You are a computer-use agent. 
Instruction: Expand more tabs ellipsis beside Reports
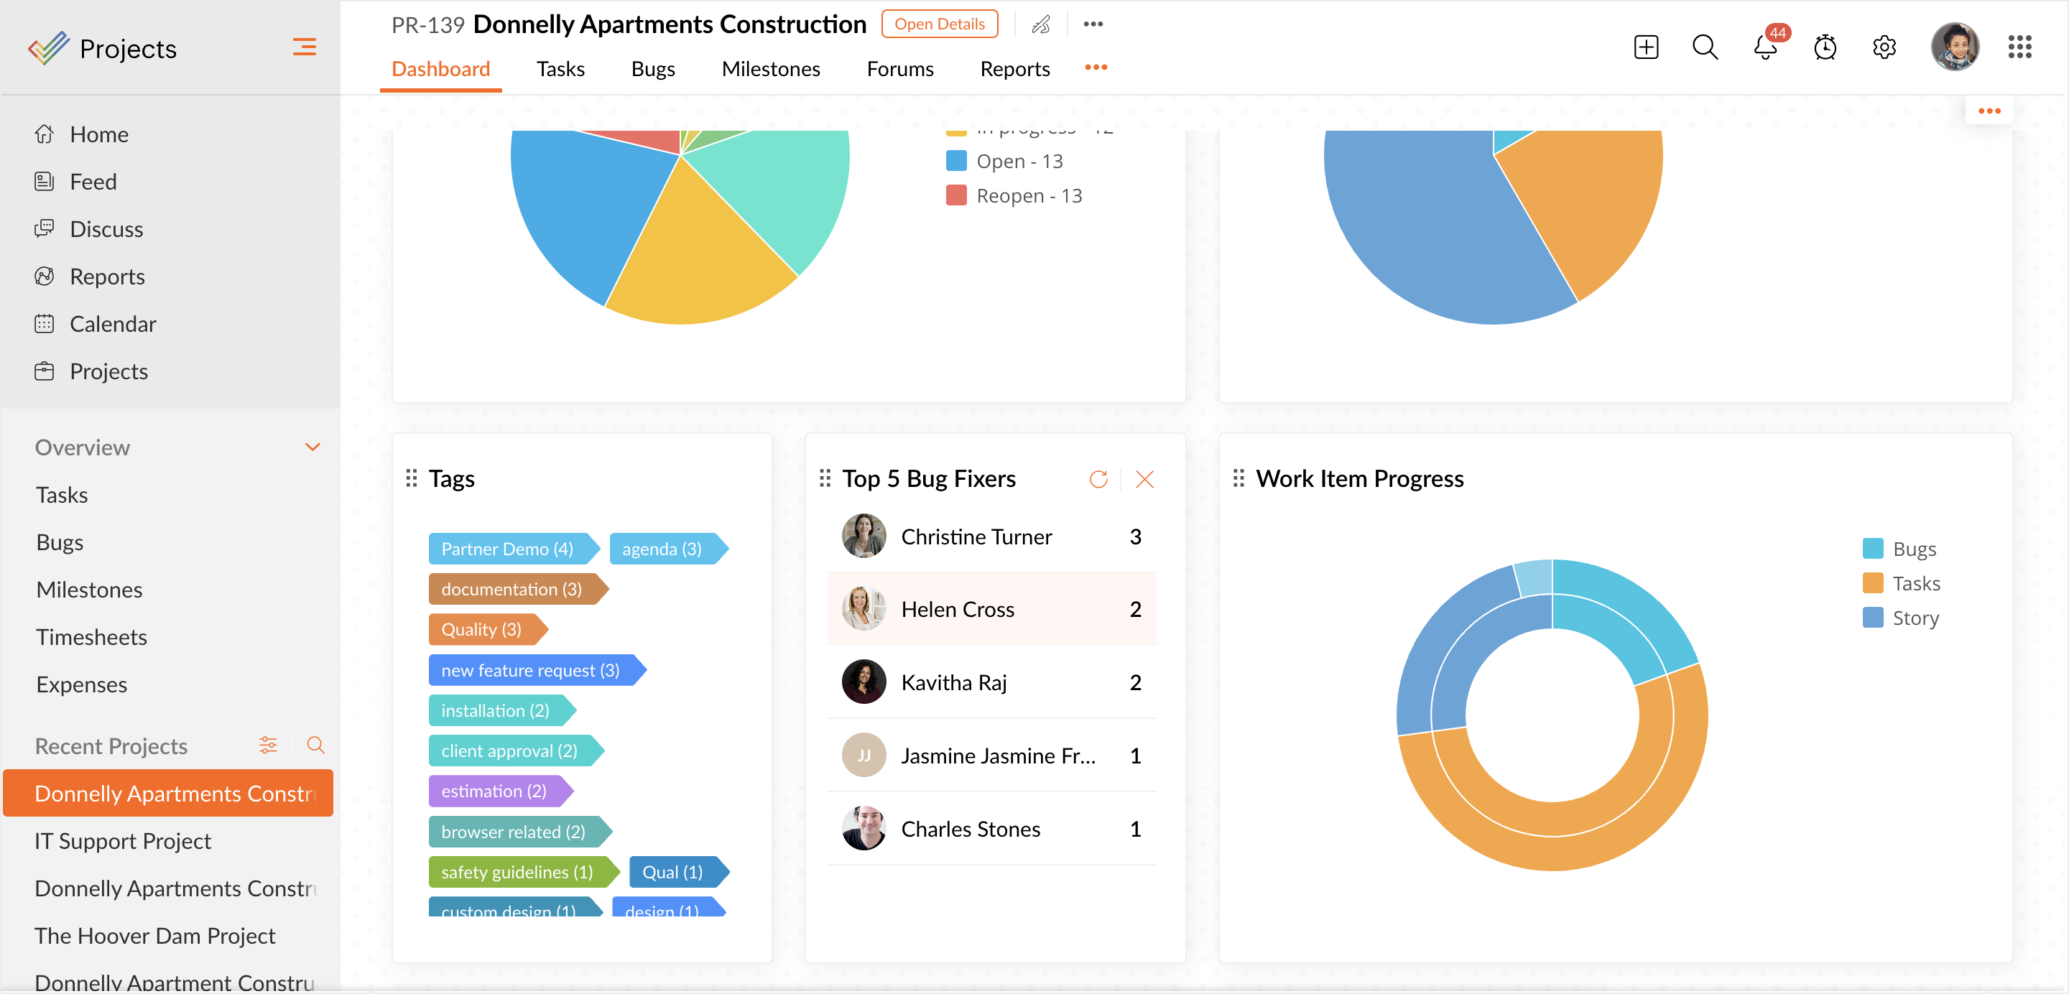pyautogui.click(x=1096, y=68)
